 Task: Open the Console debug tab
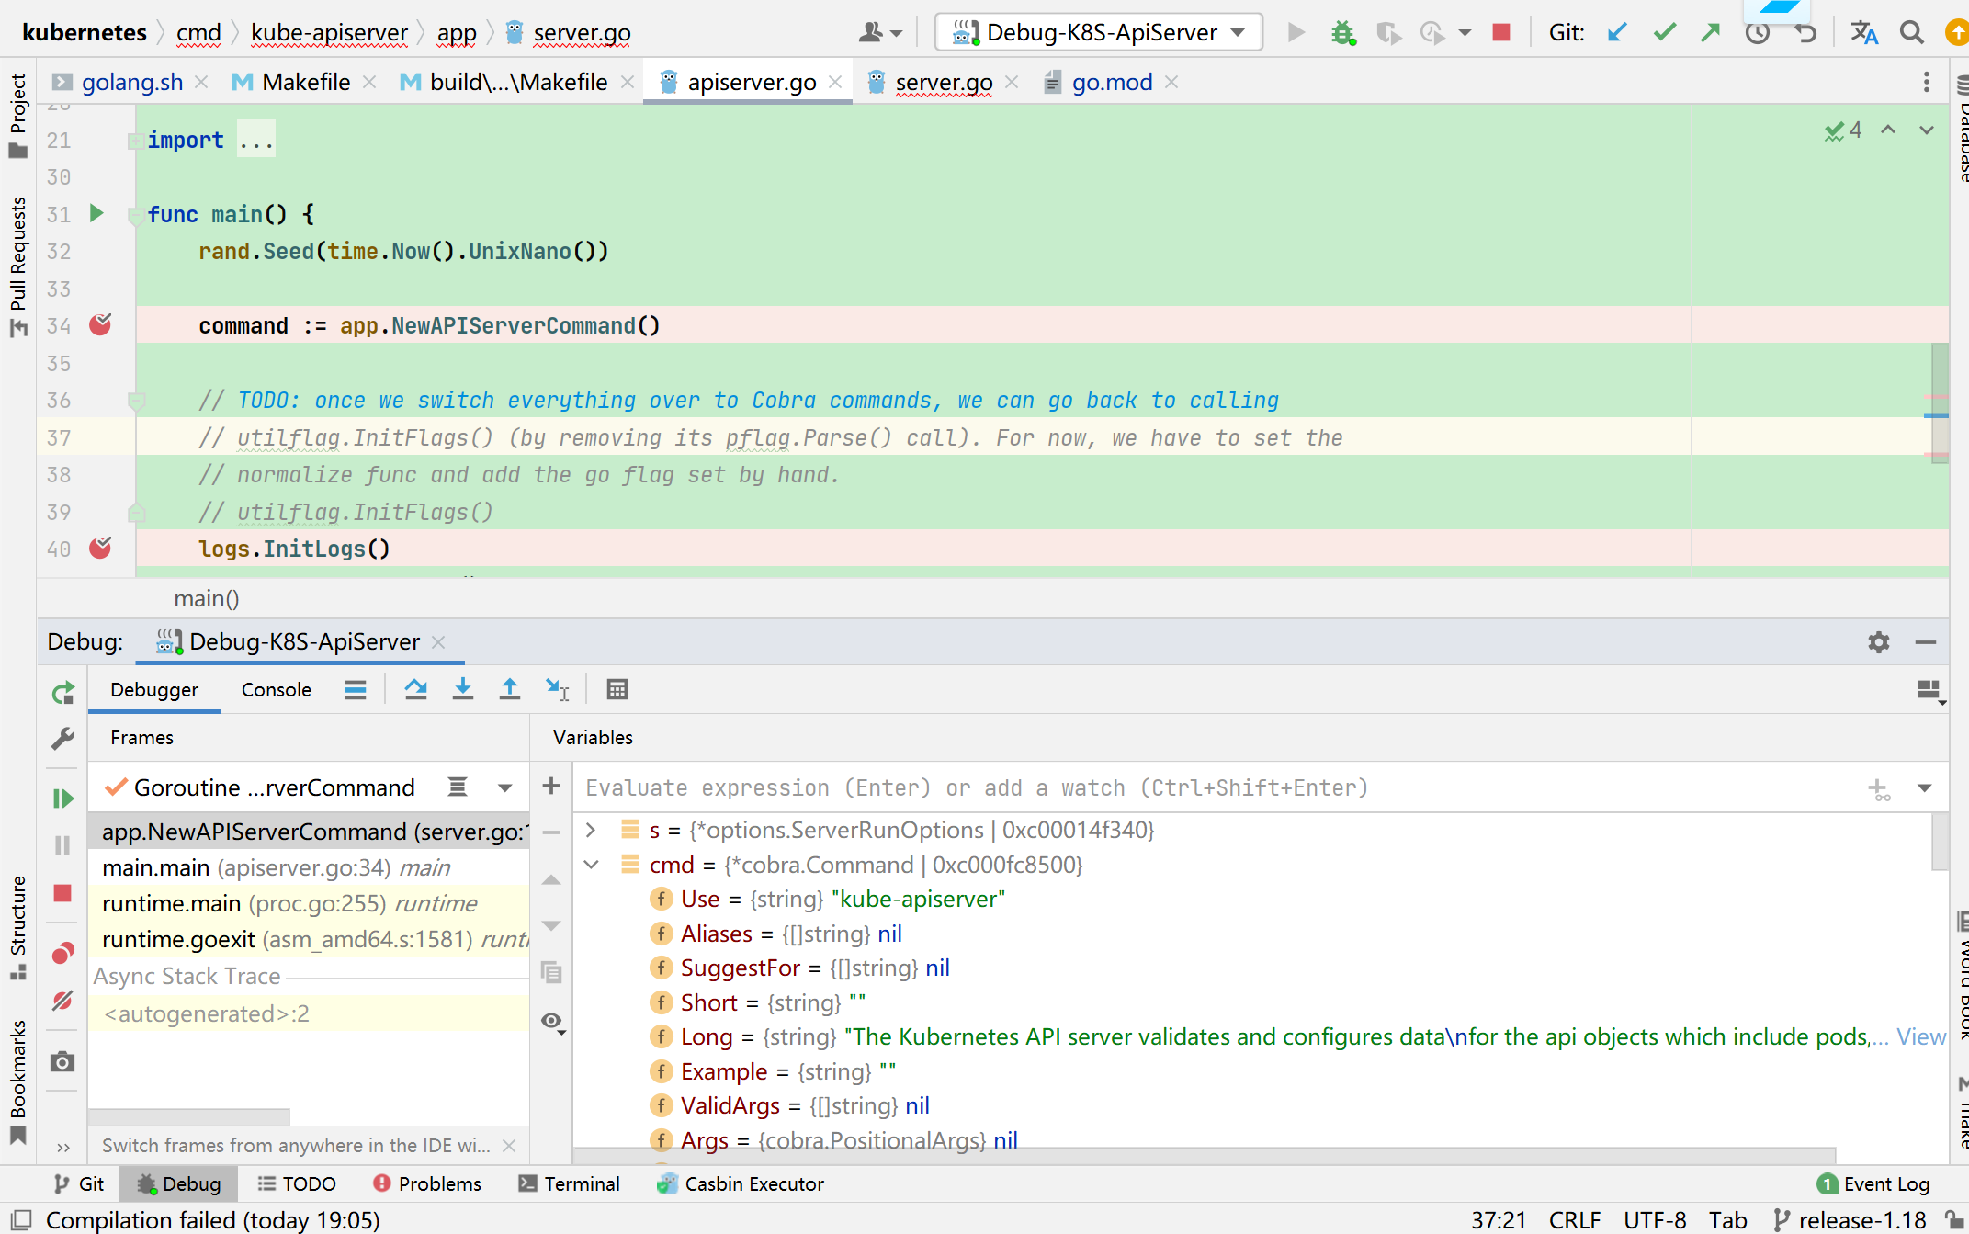pyautogui.click(x=276, y=689)
